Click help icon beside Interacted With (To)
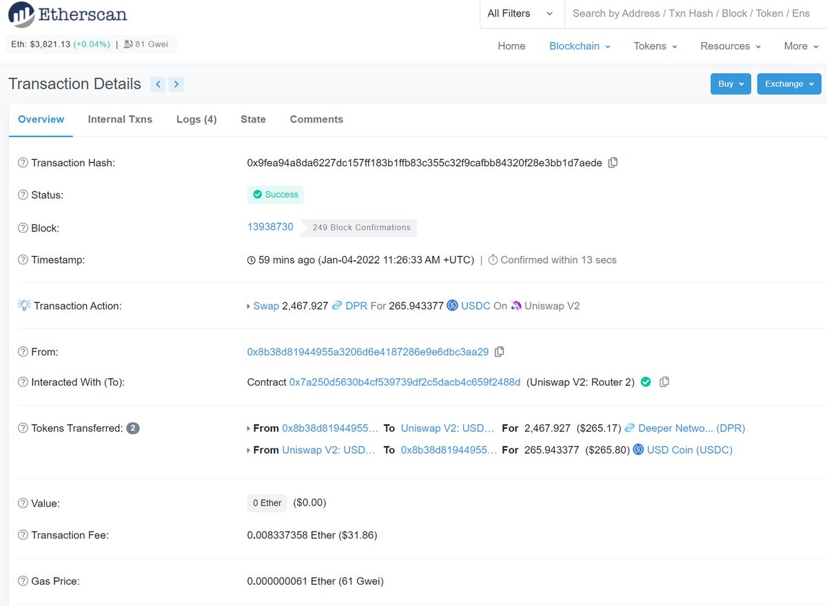 23,382
